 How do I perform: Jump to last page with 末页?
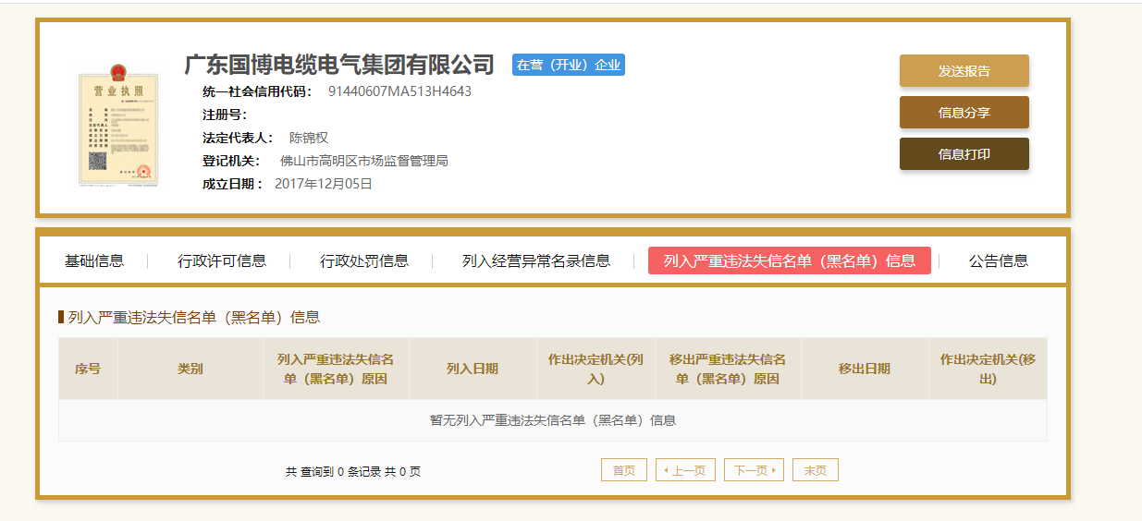pos(816,470)
